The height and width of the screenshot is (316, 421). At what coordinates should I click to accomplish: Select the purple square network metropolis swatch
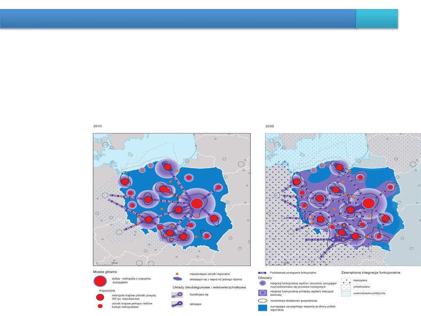tap(262, 293)
